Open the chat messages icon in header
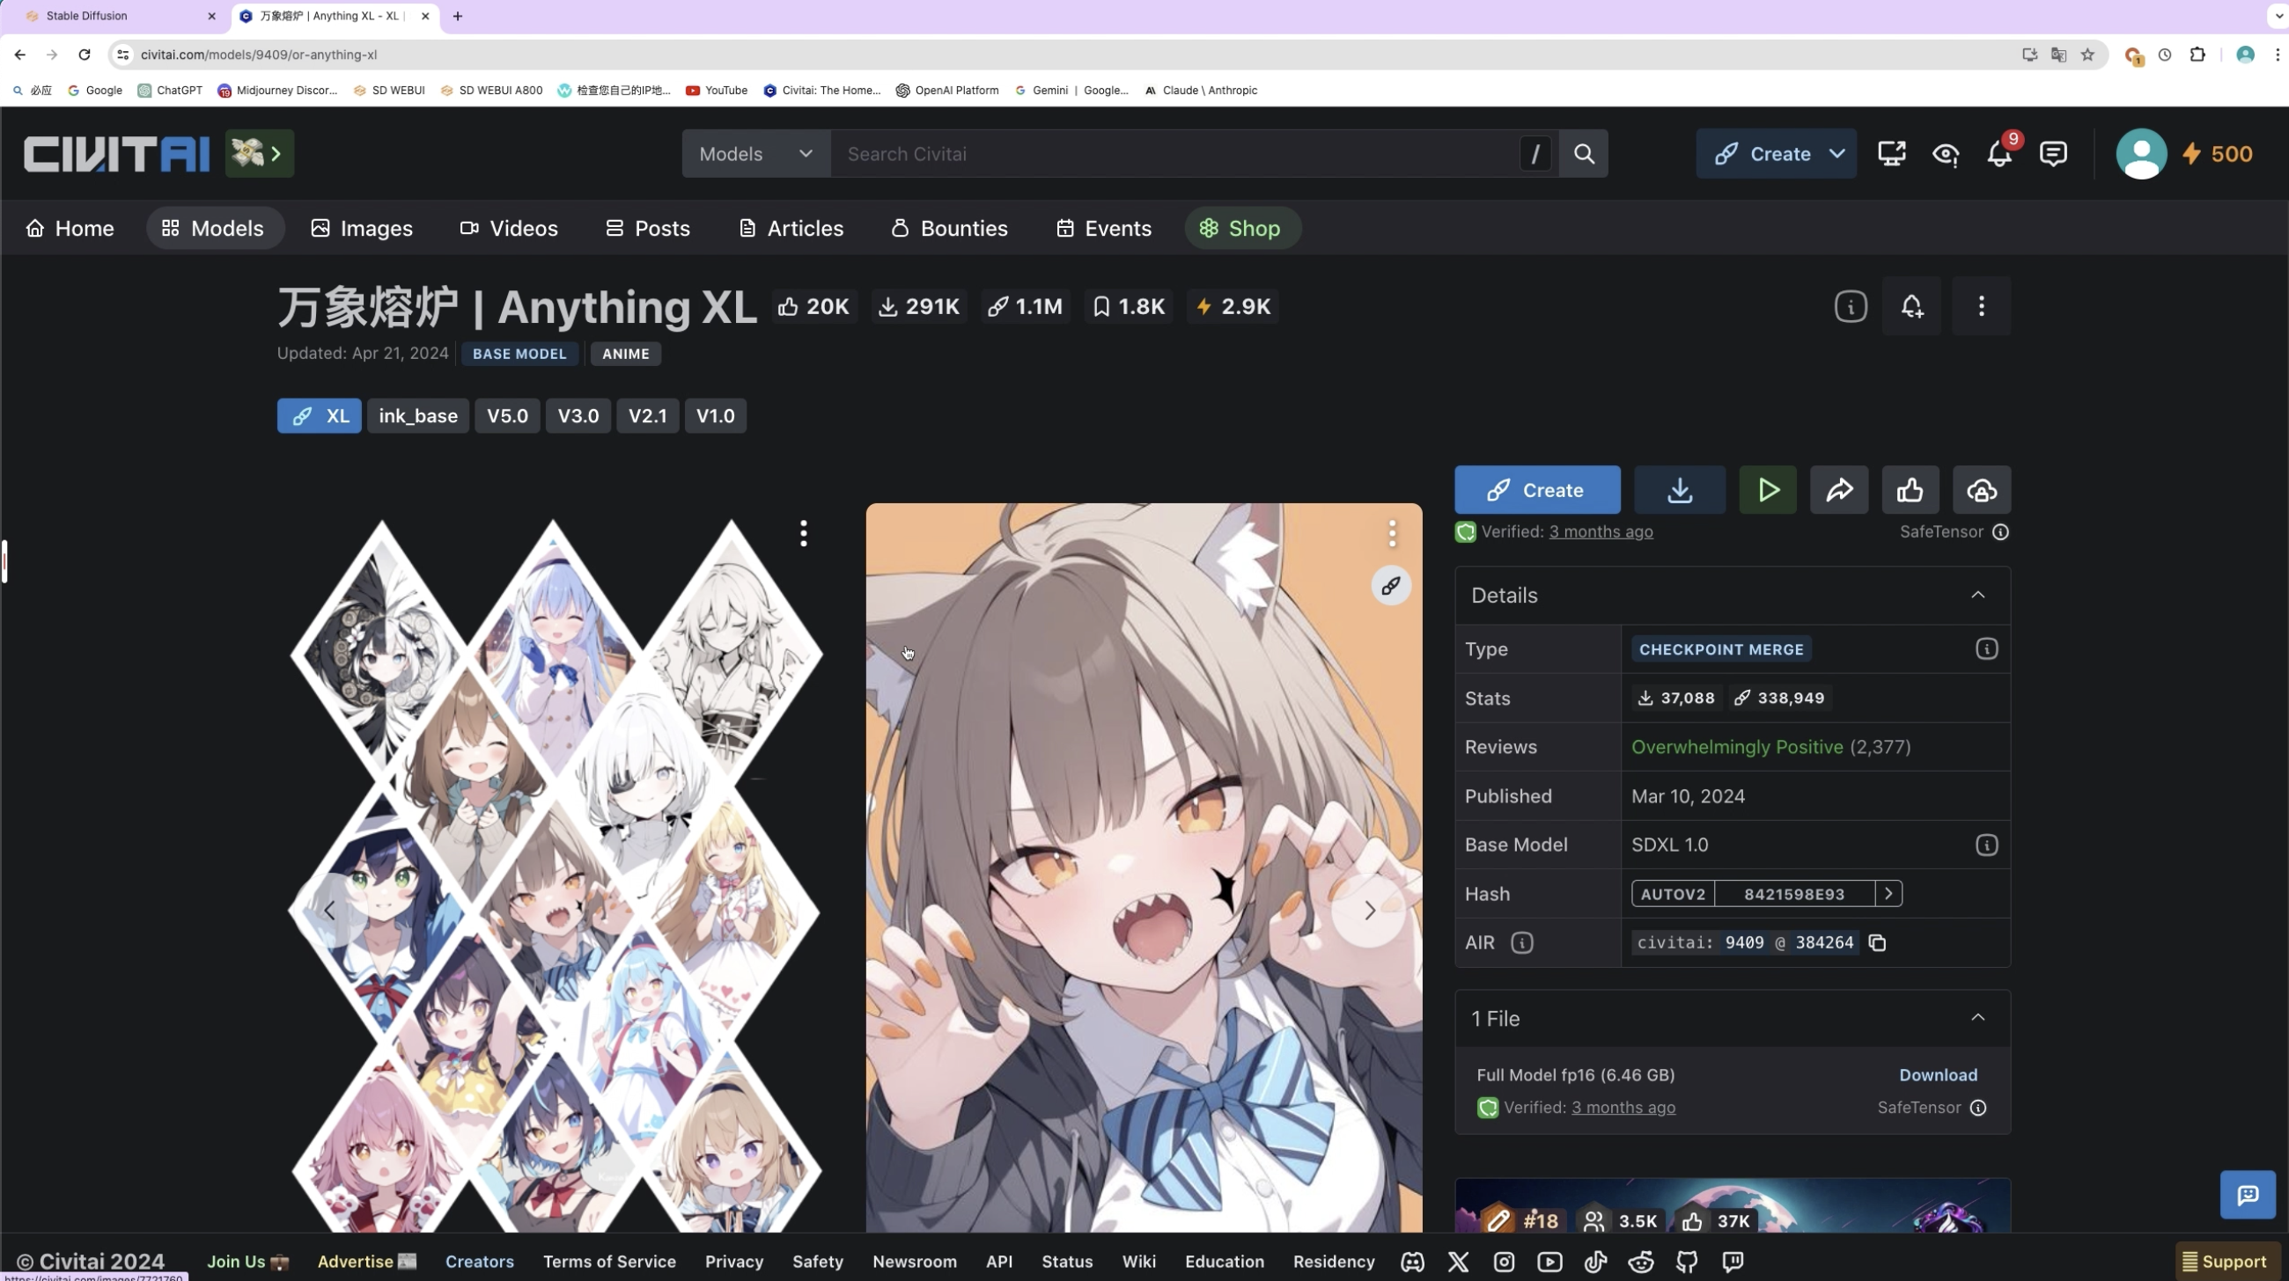Screen dimensions: 2289x1281 tap(2054, 154)
